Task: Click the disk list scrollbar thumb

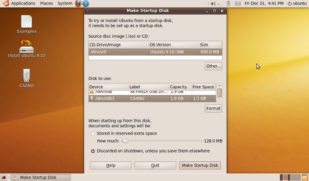Action: click(x=219, y=93)
